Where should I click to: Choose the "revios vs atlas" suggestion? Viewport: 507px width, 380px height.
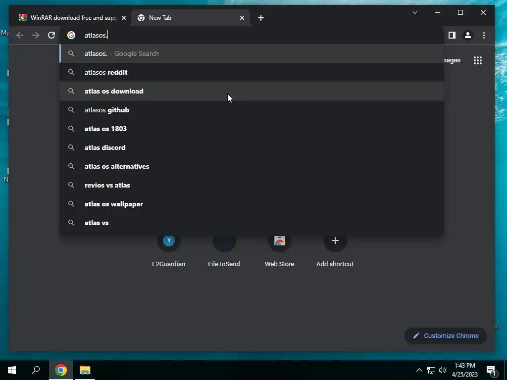252,185
